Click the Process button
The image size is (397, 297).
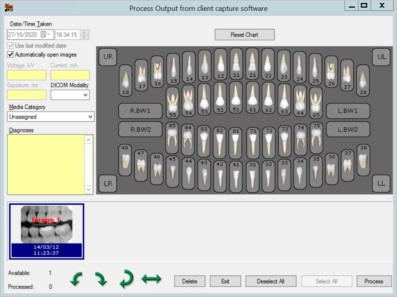(x=374, y=281)
